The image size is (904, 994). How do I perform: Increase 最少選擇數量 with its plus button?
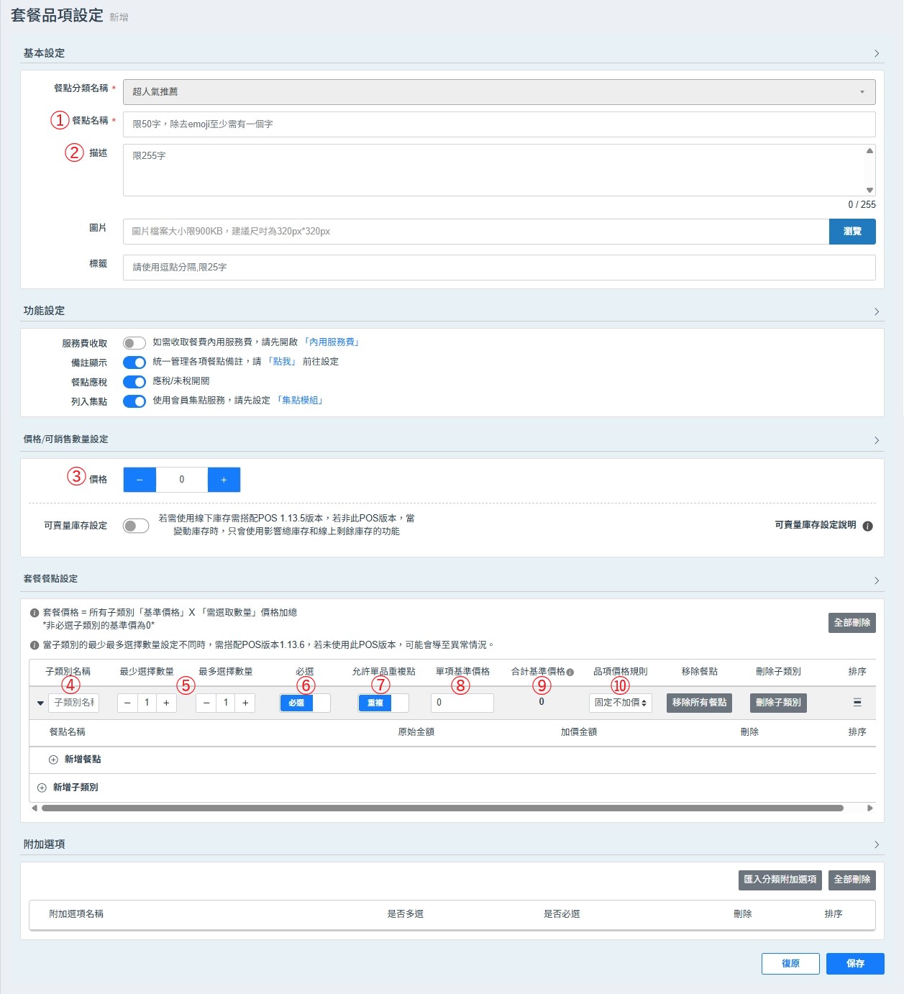[x=166, y=703]
